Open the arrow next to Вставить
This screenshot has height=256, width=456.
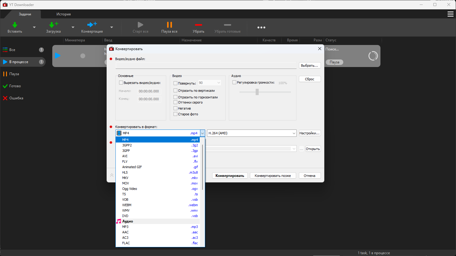click(34, 27)
